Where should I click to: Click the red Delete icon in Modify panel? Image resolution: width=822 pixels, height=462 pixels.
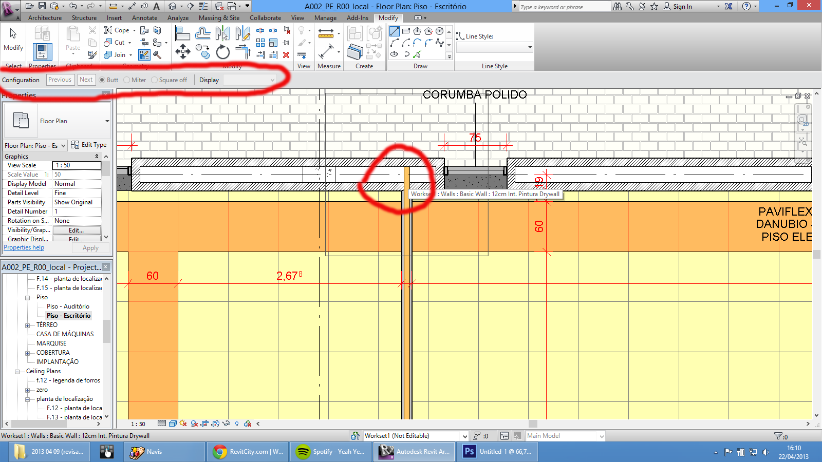(286, 55)
